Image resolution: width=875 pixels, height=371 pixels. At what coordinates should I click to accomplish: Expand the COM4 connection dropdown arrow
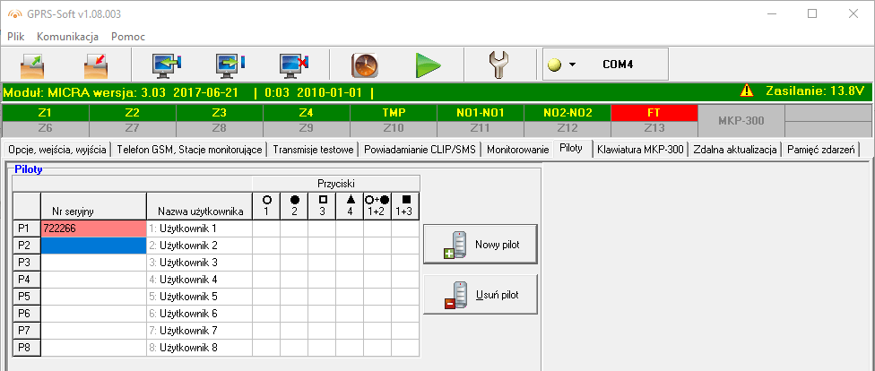[x=572, y=65]
